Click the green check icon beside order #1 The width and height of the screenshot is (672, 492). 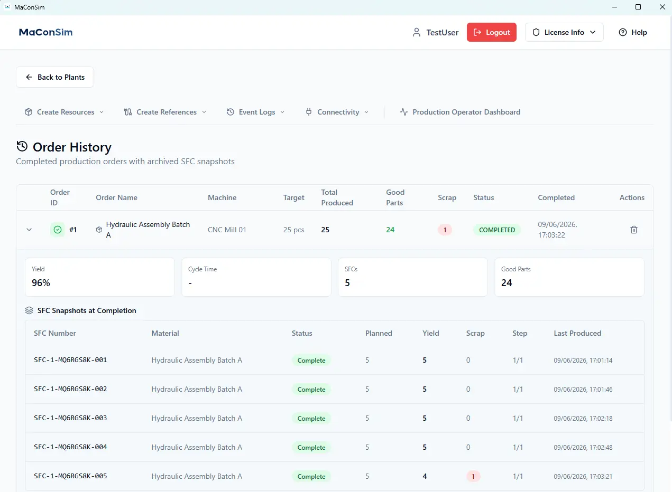(x=58, y=230)
